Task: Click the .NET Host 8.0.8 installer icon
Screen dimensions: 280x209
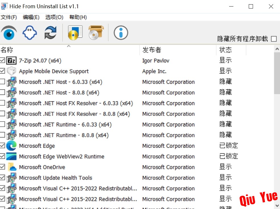Action: (11, 93)
